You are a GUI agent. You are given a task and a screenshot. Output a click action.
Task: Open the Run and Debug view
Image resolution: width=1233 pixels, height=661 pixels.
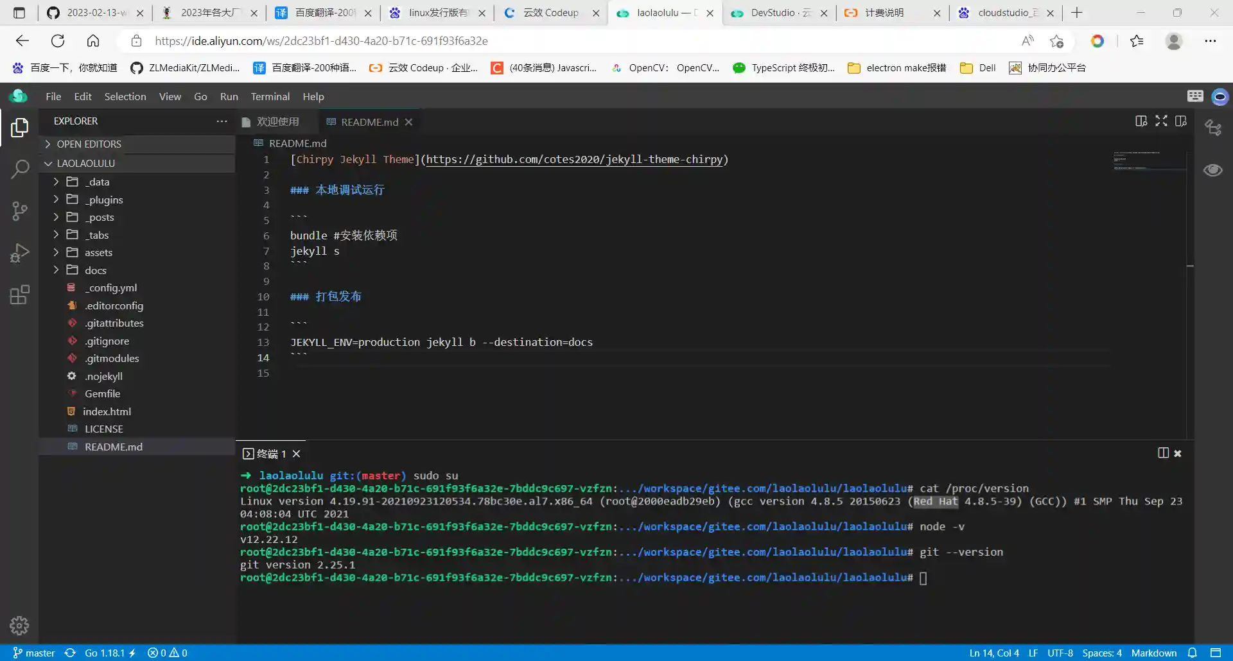[x=20, y=253]
